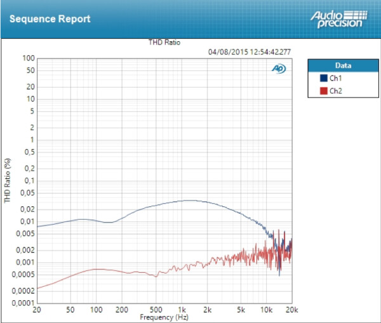Click the THD Ratio graph title
The width and height of the screenshot is (381, 323).
pos(164,43)
